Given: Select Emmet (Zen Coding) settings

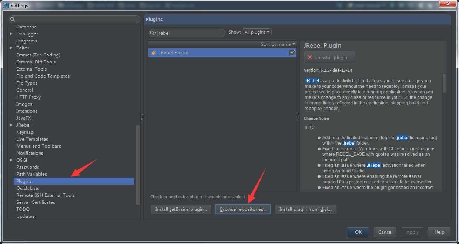Looking at the screenshot, I should (x=38, y=55).
